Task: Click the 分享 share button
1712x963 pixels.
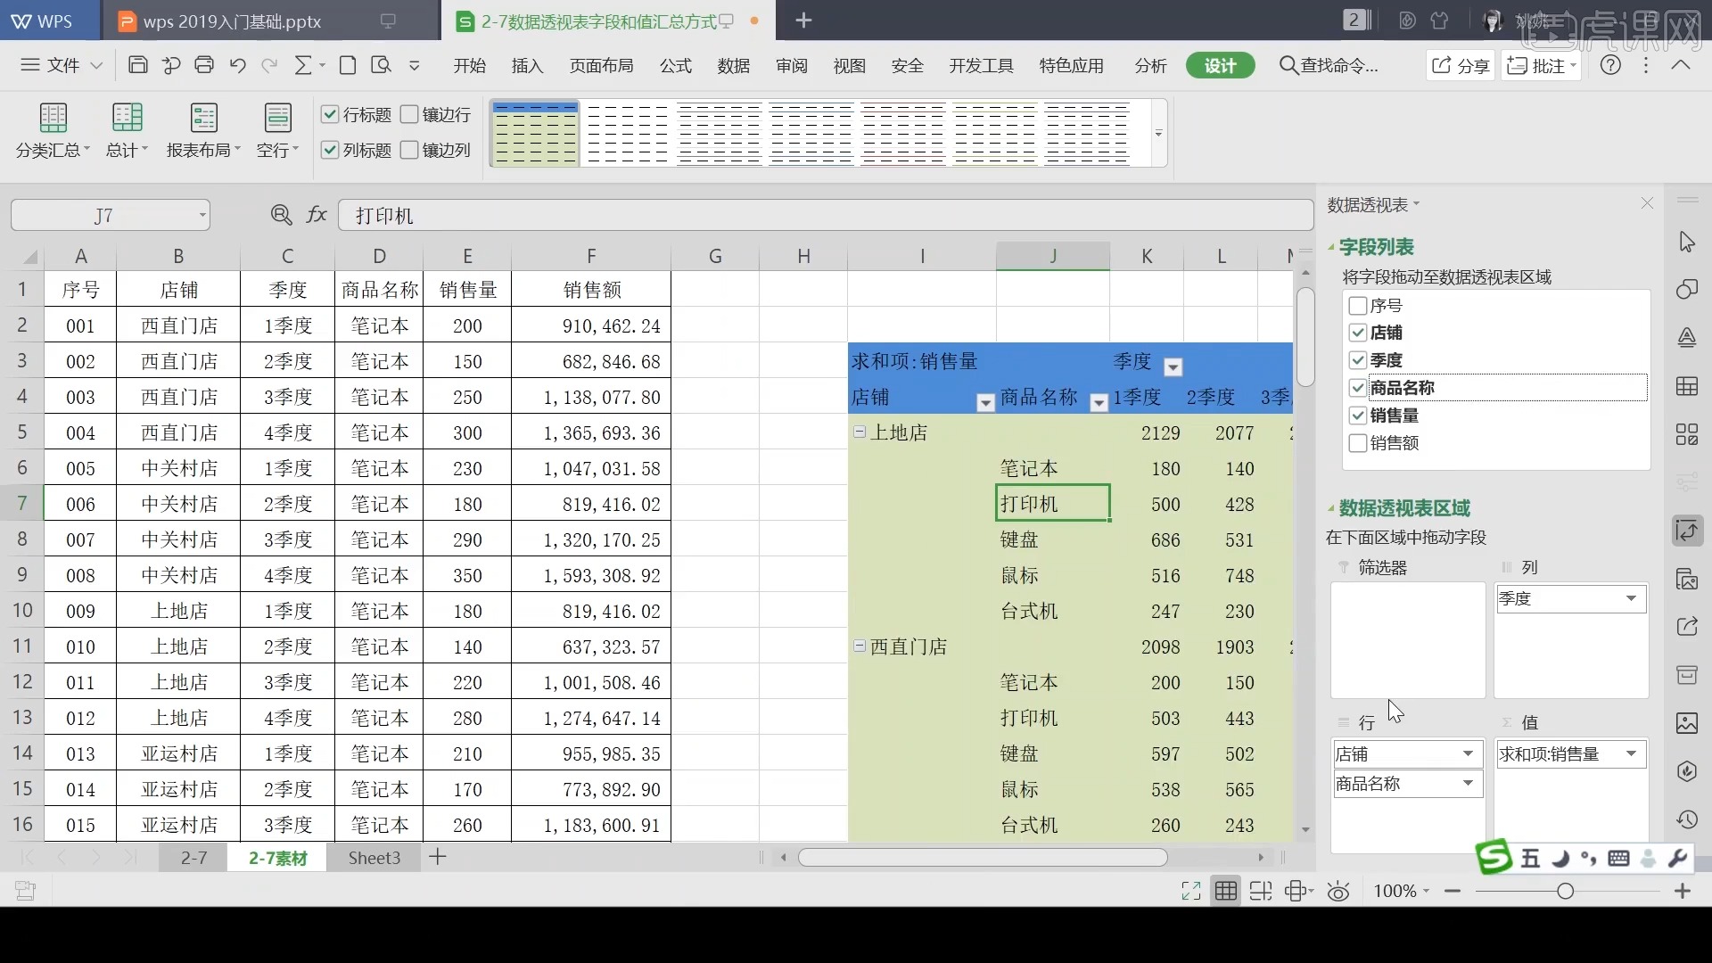Action: coord(1461,65)
